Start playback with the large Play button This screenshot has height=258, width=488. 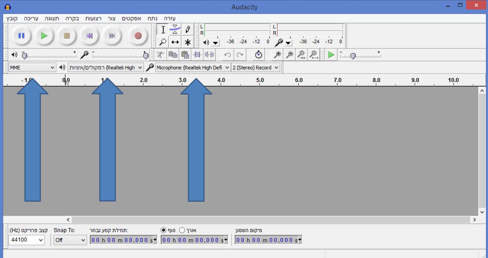point(44,36)
